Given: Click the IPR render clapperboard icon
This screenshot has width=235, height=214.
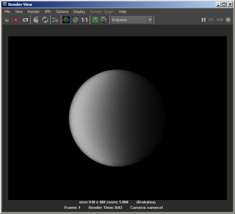Looking at the screenshot, I should (36, 20).
